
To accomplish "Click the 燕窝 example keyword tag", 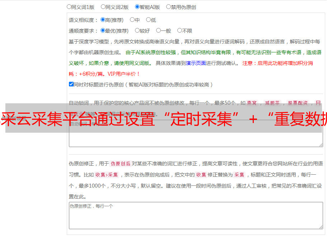I will coord(252,103).
